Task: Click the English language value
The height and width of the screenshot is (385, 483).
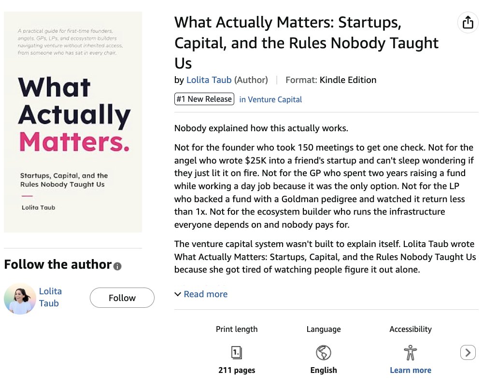Action: coord(324,370)
